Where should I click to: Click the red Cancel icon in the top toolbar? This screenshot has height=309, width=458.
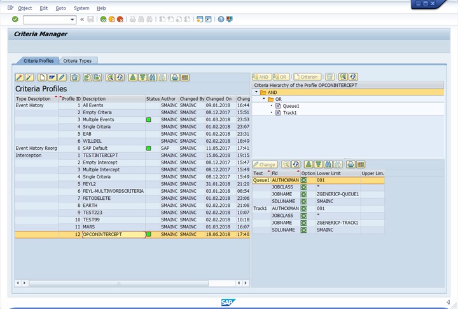[120, 20]
